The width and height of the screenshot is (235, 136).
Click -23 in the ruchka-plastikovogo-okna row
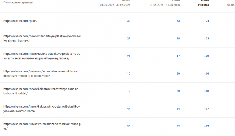[x=207, y=56]
